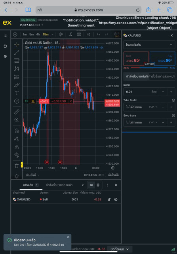Select the trend line drawing tool

[17, 52]
